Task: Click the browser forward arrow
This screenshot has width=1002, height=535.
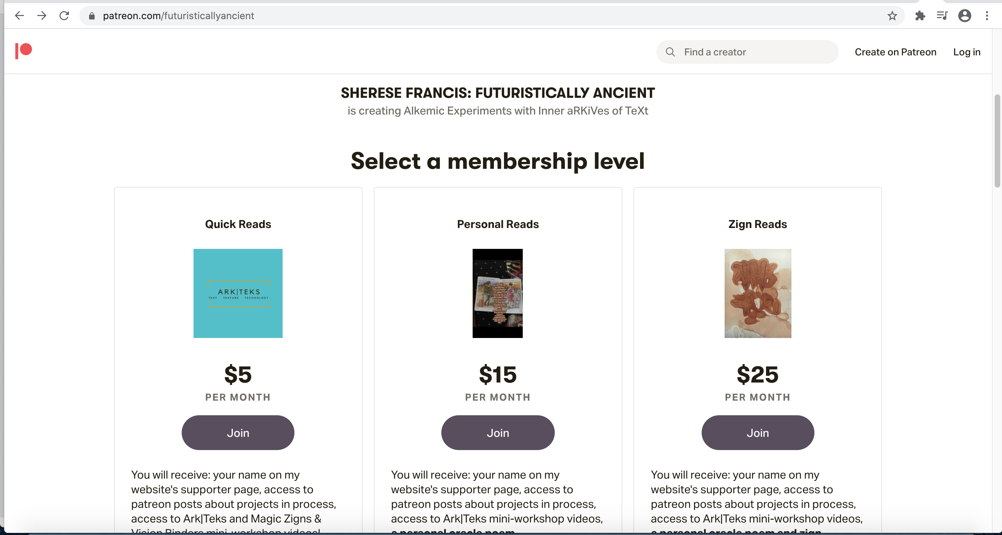Action: [x=42, y=16]
